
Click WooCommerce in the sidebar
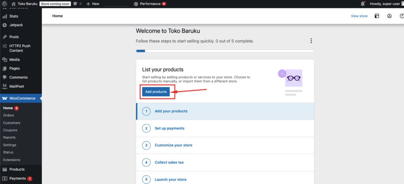tap(21, 98)
